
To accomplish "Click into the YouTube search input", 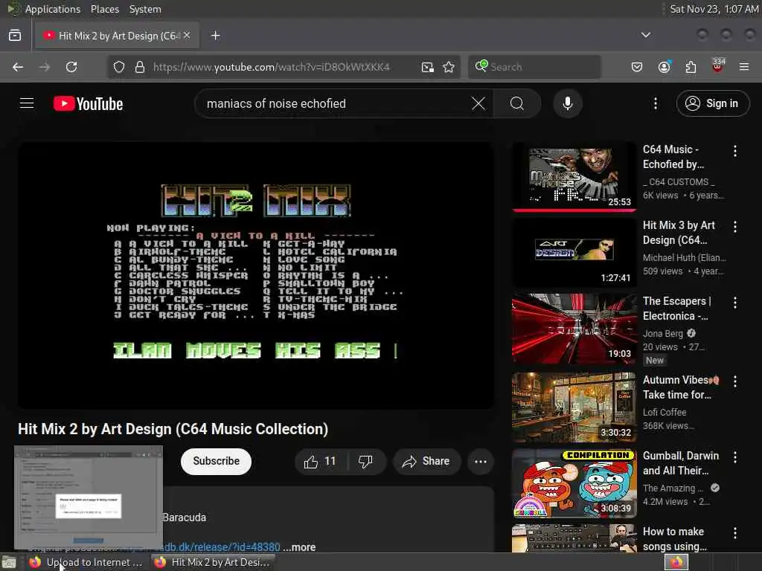I will tap(336, 103).
